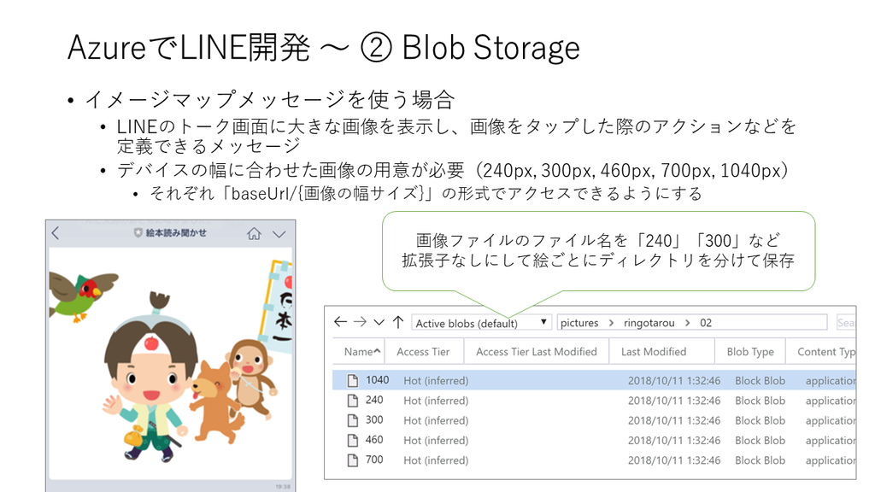Click the forward arrow in Storage Explorer
This screenshot has height=492, width=875.
click(x=360, y=322)
